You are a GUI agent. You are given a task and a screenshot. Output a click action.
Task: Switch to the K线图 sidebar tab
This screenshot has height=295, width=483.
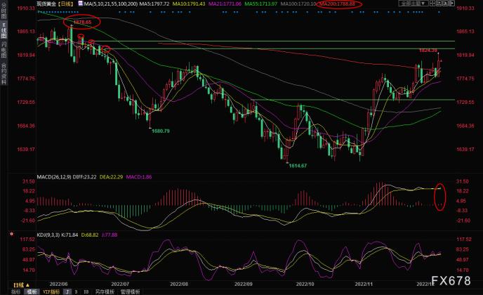(4, 30)
